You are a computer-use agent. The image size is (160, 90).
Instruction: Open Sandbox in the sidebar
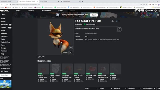[4, 33]
